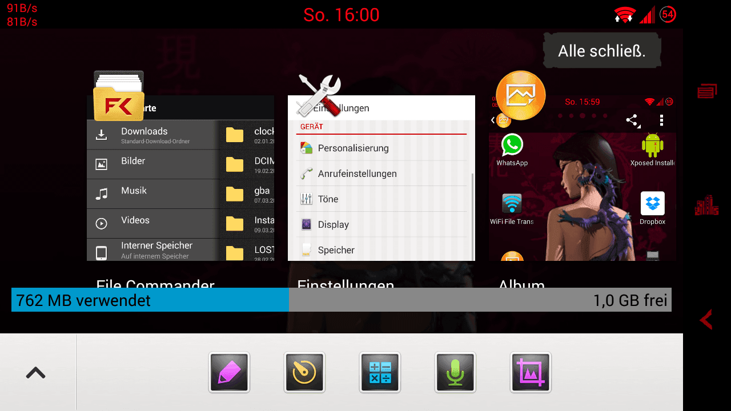The image size is (731, 411).
Task: Open Speicher in Einstellungen preview
Action: [x=381, y=249]
